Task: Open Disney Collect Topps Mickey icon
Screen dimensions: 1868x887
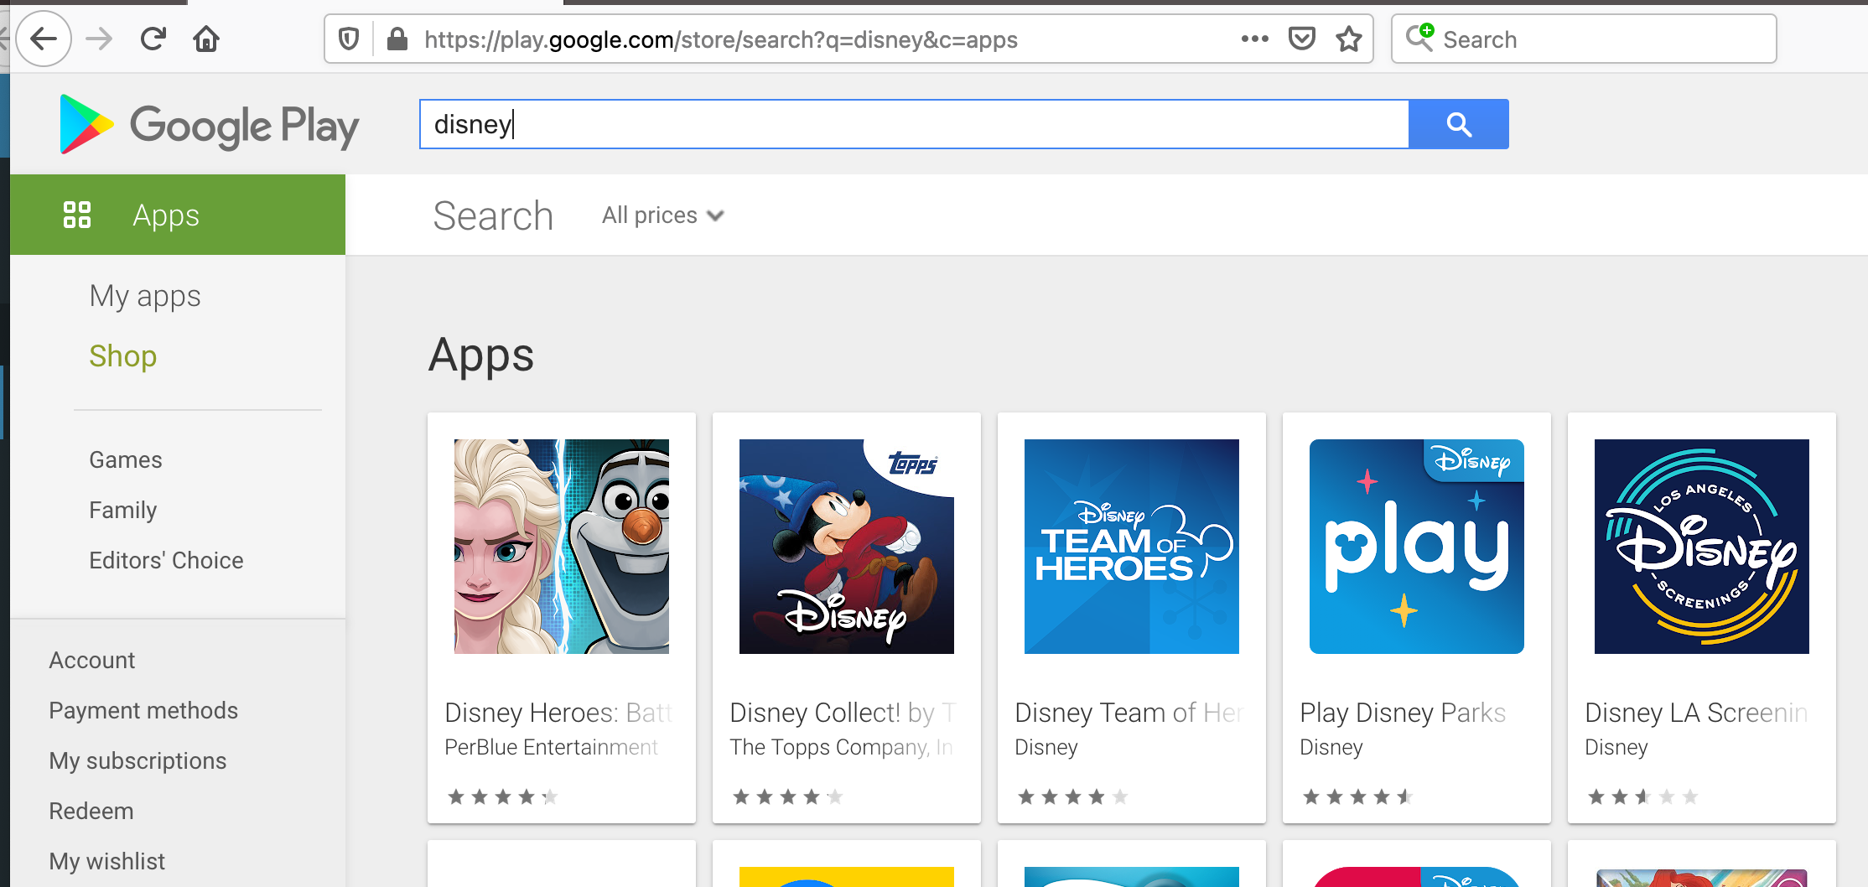Action: coord(847,547)
